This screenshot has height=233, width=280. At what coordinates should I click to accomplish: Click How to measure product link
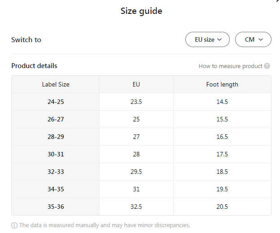(x=230, y=66)
